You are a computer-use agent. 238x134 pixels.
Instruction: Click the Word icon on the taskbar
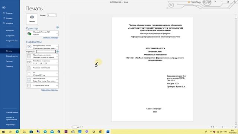point(107,131)
